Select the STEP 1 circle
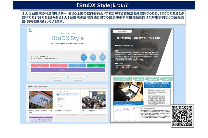The height and width of the screenshot is (138, 208). coord(84,58)
